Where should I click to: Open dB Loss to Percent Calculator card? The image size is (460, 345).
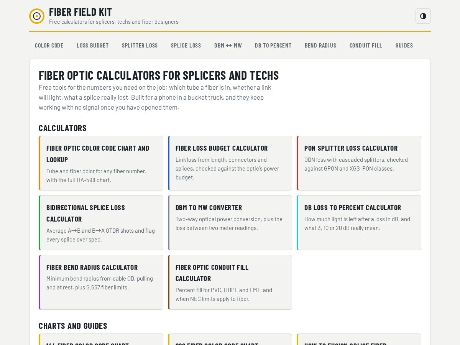(x=359, y=223)
